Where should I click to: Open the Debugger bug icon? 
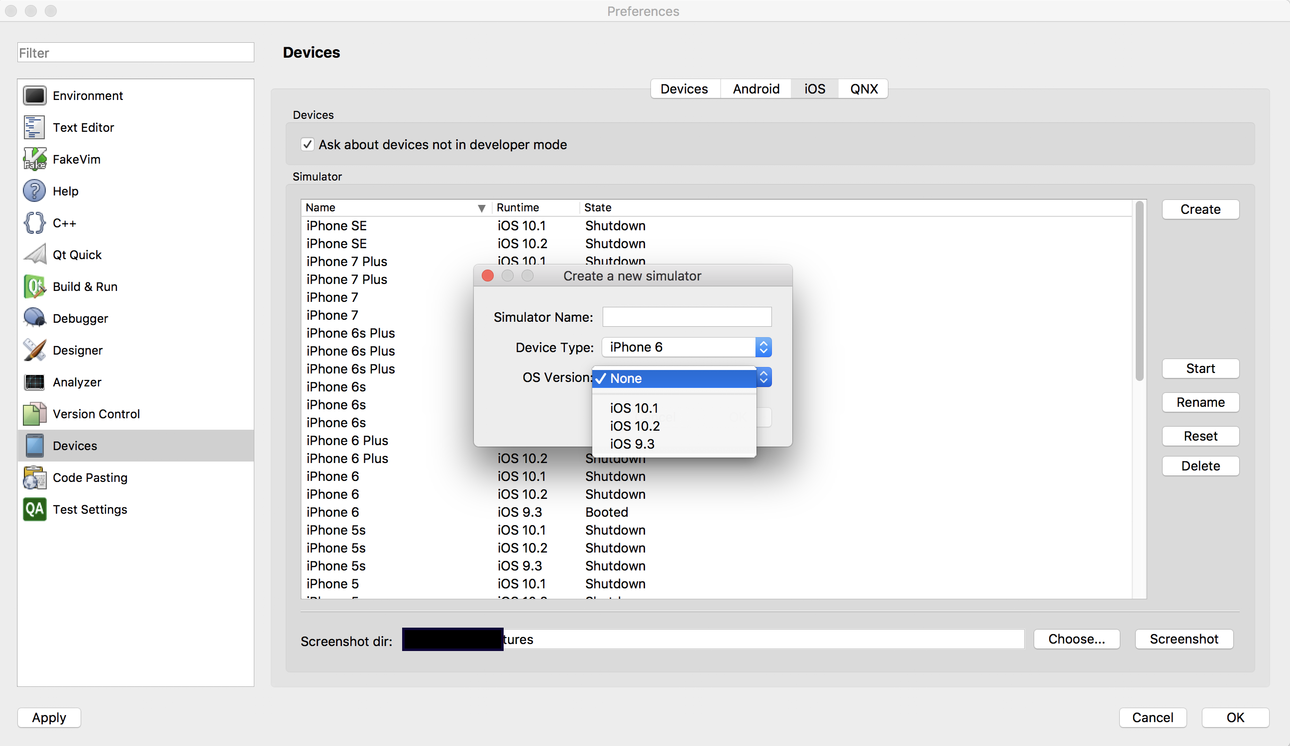34,318
